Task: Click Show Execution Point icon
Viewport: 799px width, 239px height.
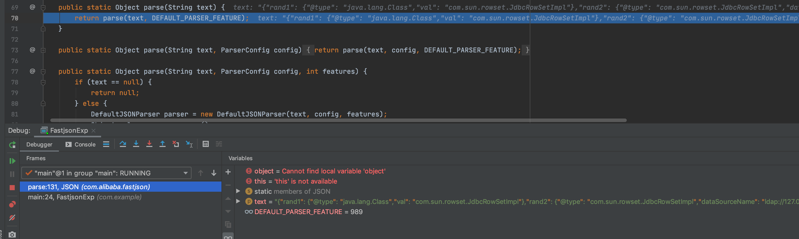Action: (x=106, y=144)
